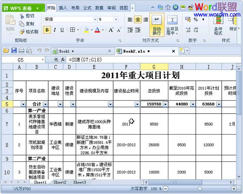Expand the 宋体 font name dropdown
The image size is (243, 194).
pyautogui.click(x=95, y=20)
